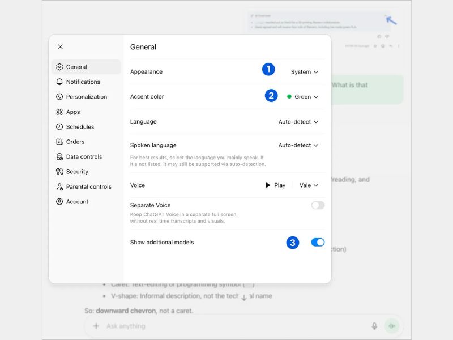Click the Ask anything input field
Viewport: 453px width, 340px height.
pos(226,326)
